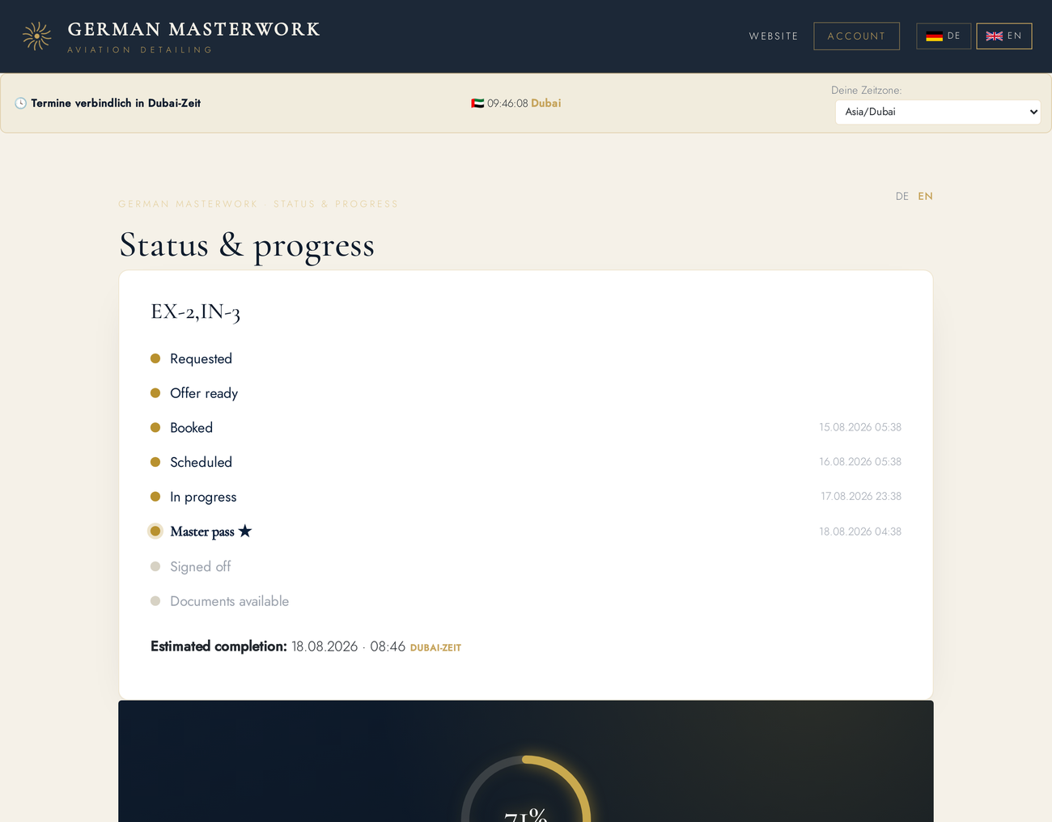This screenshot has height=822, width=1052.
Task: Click the GERMAN MASTERWORK header title
Action: click(x=194, y=29)
